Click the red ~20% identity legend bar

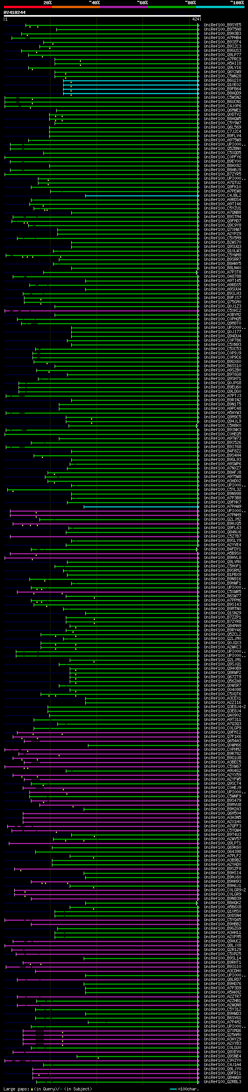coord(28,7)
